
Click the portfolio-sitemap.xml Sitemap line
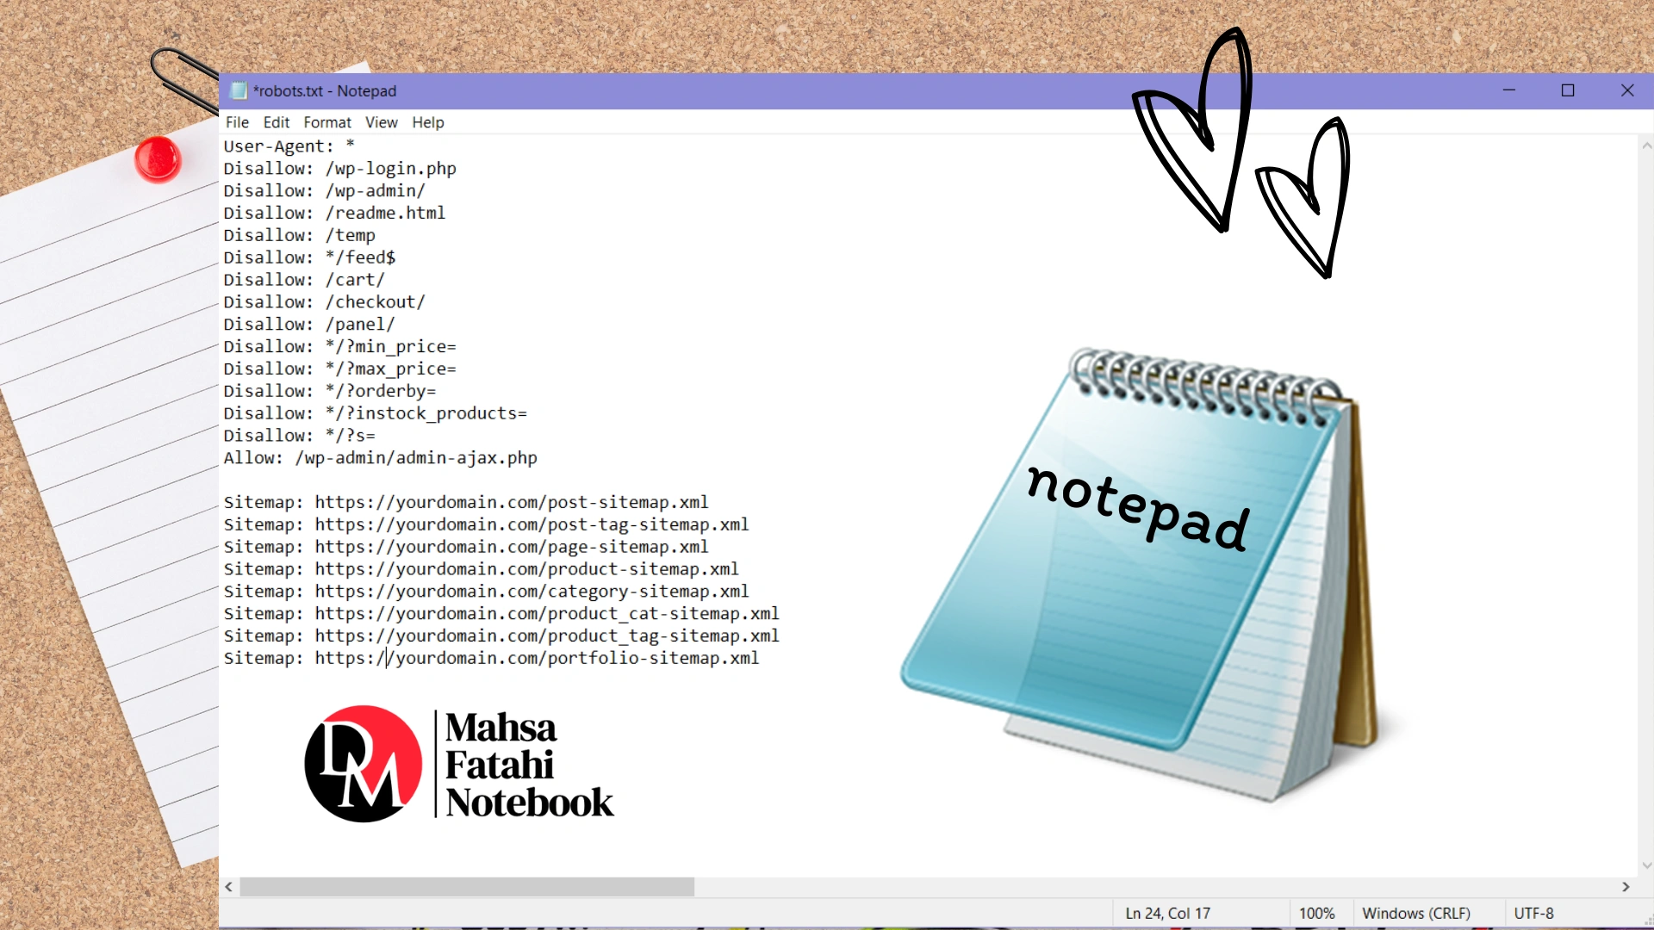click(x=492, y=659)
